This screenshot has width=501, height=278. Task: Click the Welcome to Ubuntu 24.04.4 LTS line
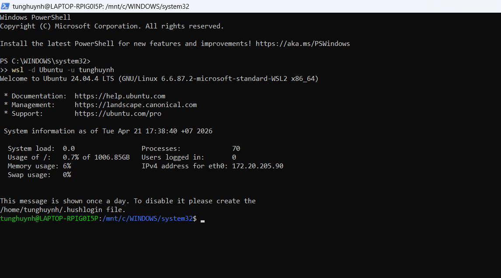(159, 79)
